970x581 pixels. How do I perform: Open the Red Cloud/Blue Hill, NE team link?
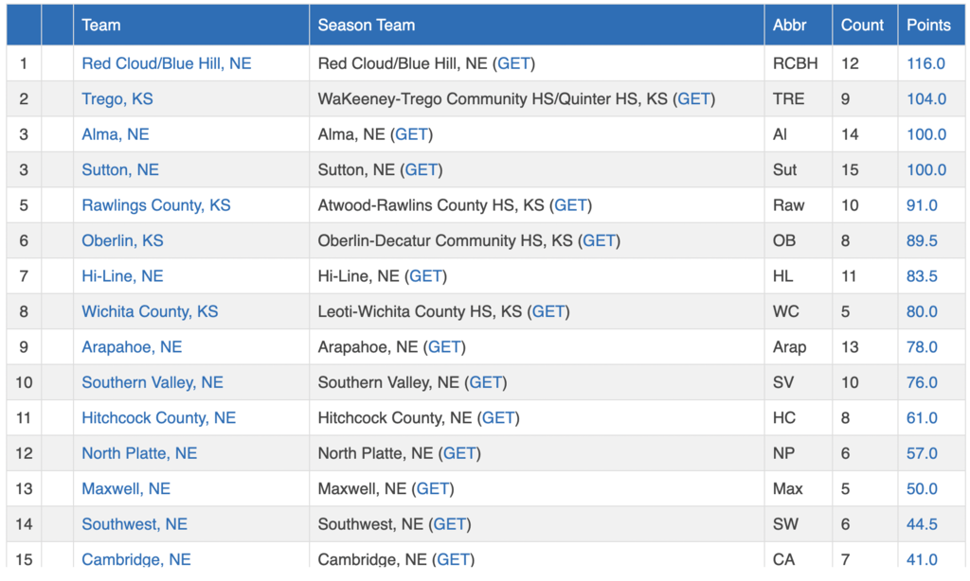167,63
